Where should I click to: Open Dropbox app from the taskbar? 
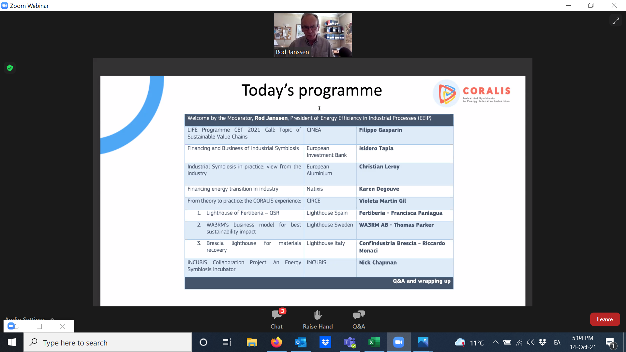[325, 343]
